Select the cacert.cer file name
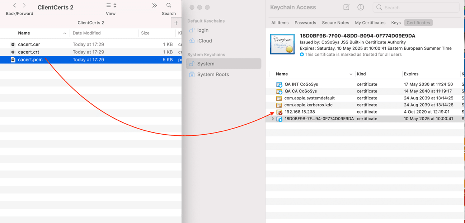465x223 pixels. tap(29, 45)
